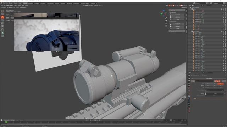Viewport: 227px width, 127px height.
Task: Open the Edit menu
Action: 7,3
